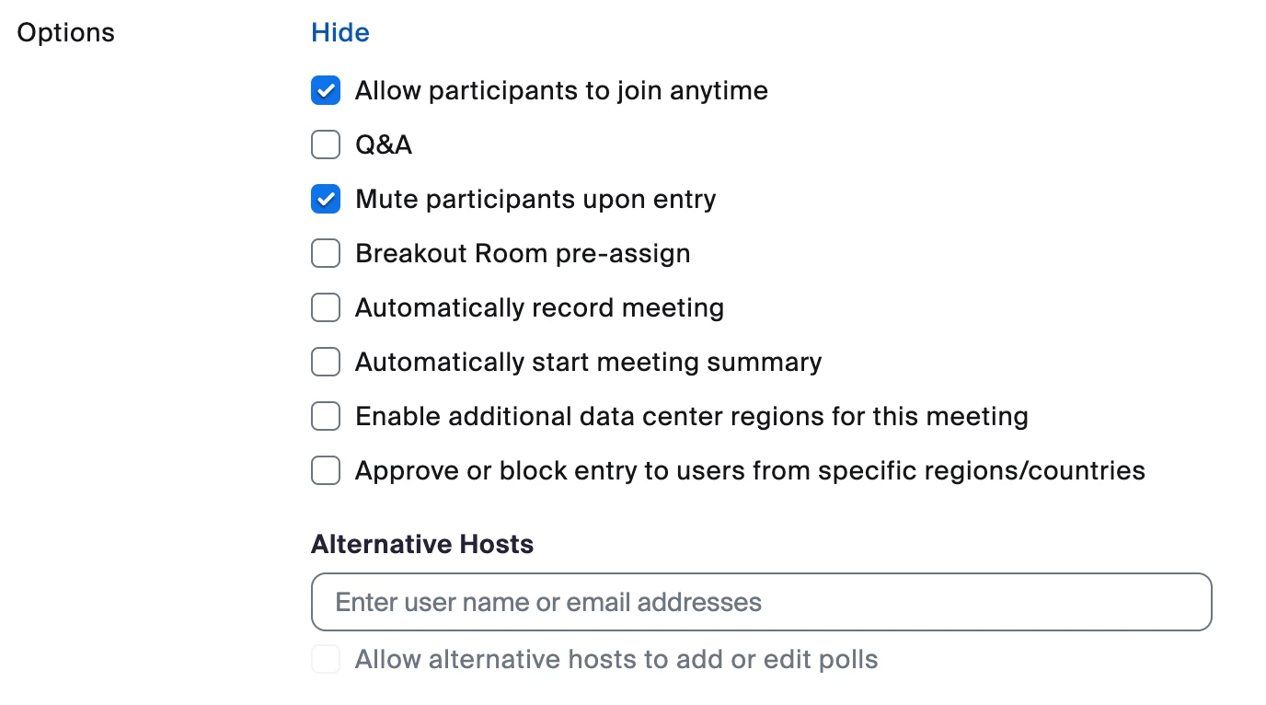
Task: Click the 'Enable additional data center regions' label text
Action: [x=691, y=417]
